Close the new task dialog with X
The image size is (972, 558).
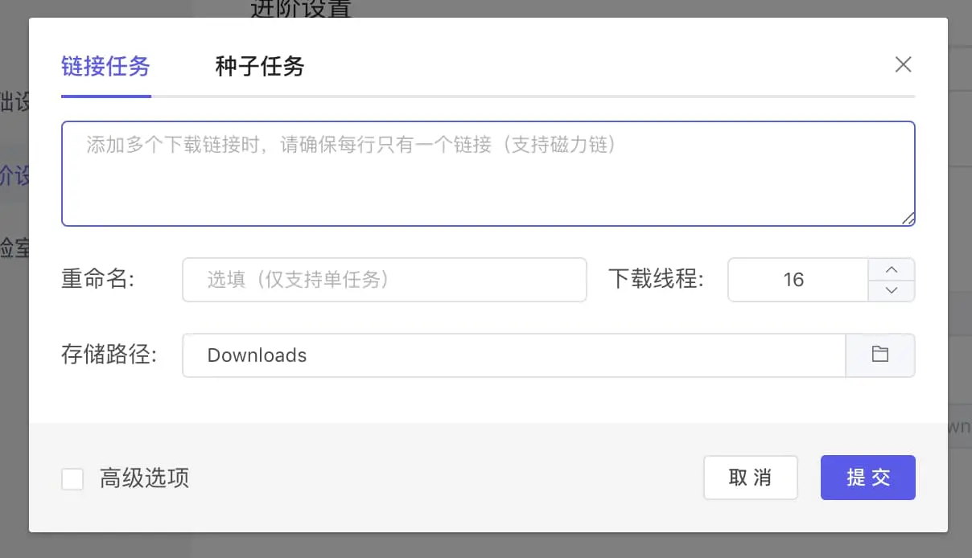click(x=903, y=65)
